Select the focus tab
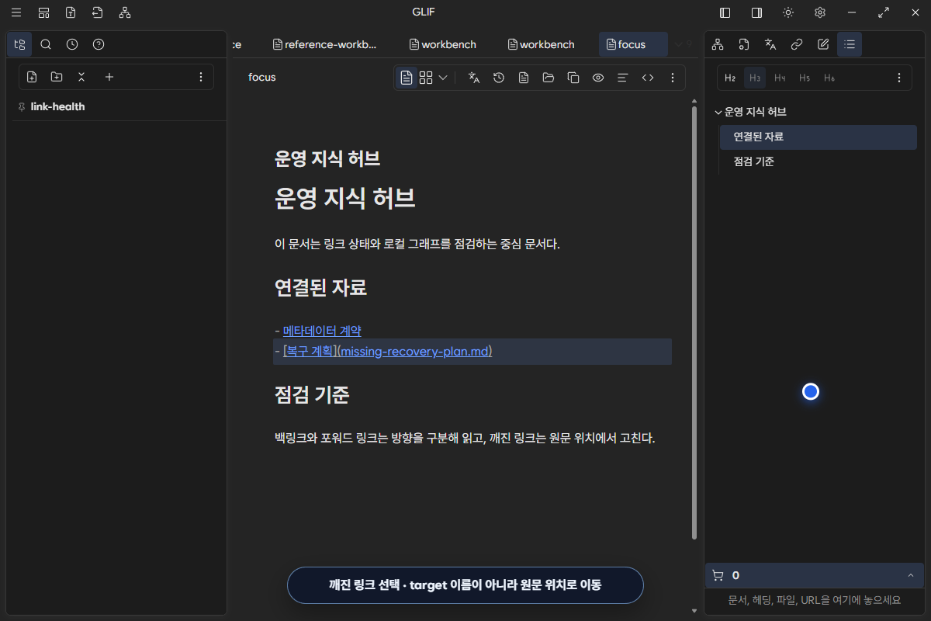The height and width of the screenshot is (621, 931). (632, 44)
